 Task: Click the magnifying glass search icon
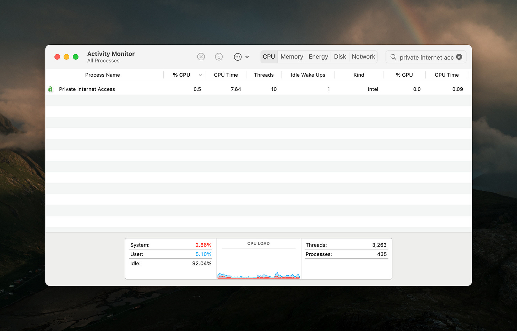pyautogui.click(x=393, y=57)
